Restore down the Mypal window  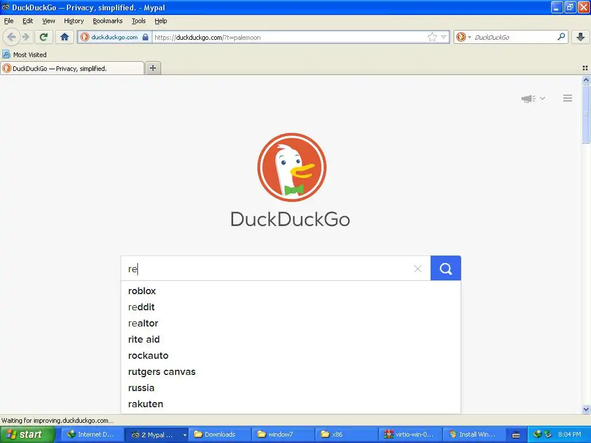click(x=570, y=7)
